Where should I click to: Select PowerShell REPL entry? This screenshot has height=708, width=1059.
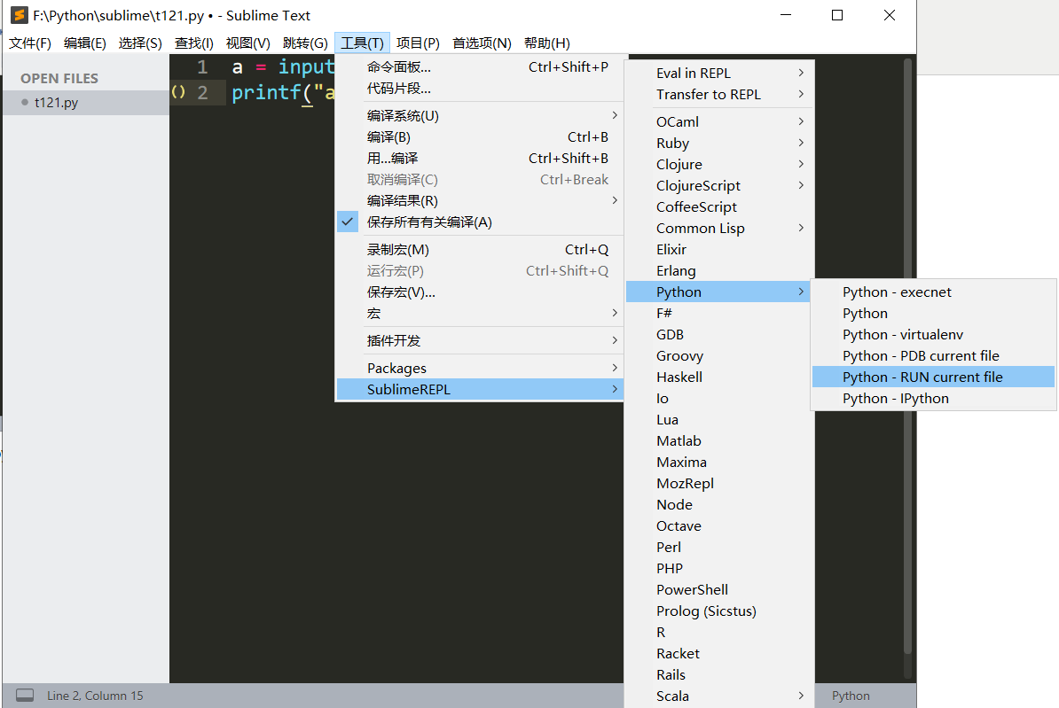718,589
